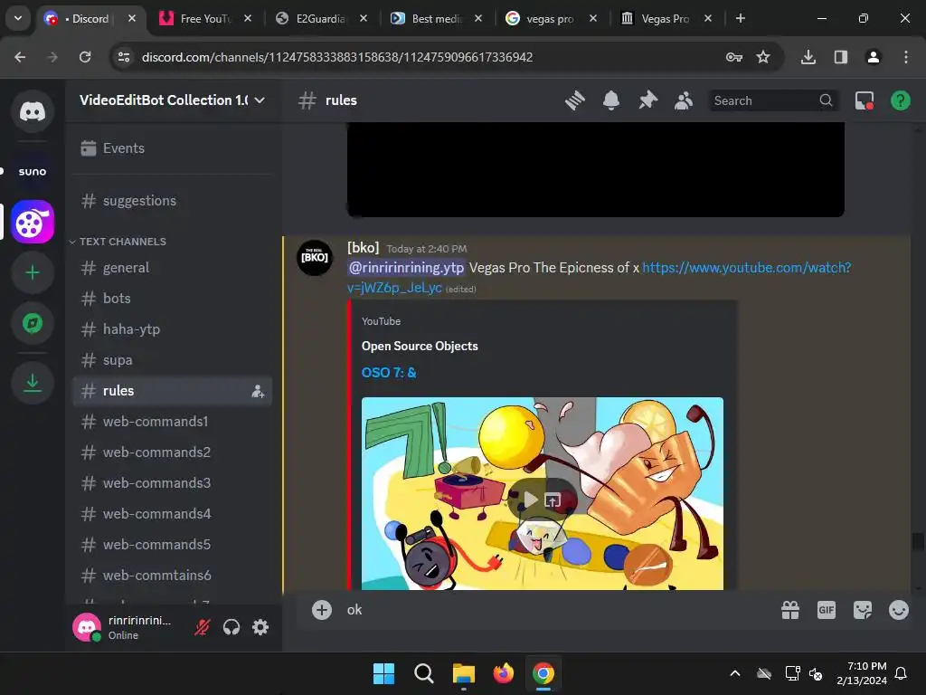The image size is (926, 695).
Task: Open the suggestions channel
Action: coord(172,201)
